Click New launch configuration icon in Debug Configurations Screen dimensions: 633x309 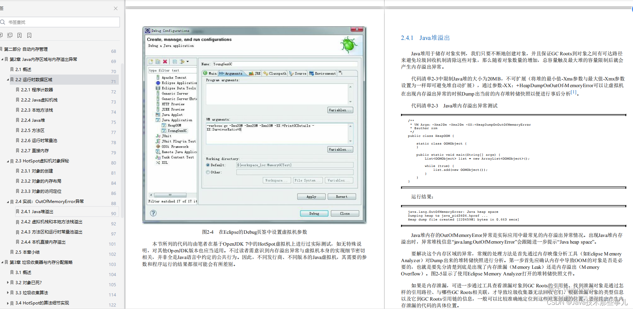click(x=151, y=62)
